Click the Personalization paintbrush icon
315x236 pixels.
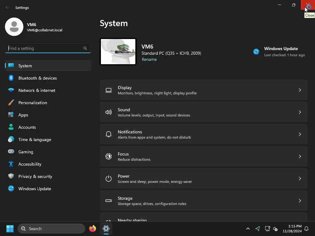(x=11, y=103)
